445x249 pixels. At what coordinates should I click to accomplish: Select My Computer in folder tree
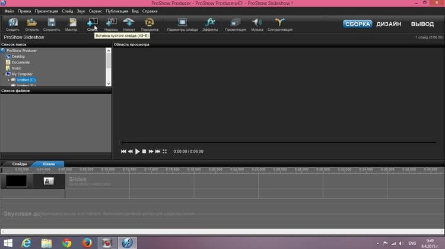click(x=22, y=74)
